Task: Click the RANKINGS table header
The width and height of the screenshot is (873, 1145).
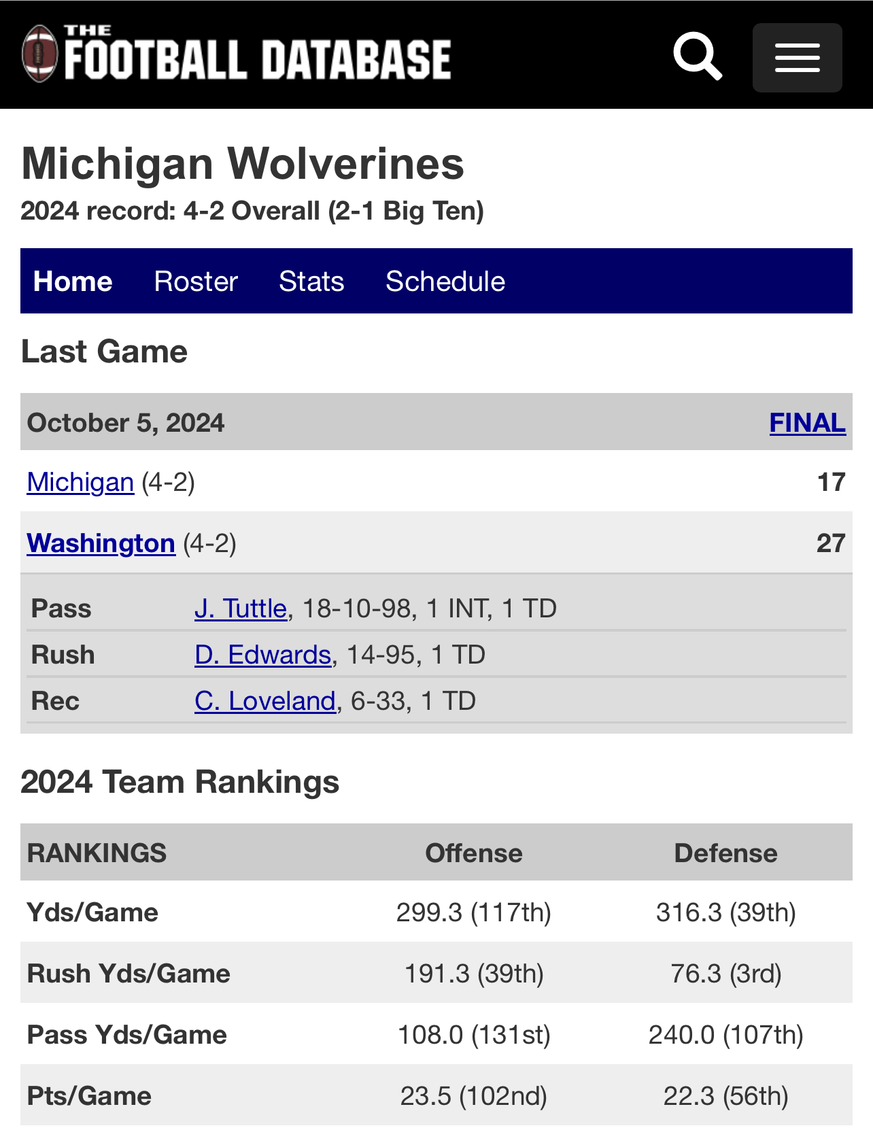Action: [97, 853]
